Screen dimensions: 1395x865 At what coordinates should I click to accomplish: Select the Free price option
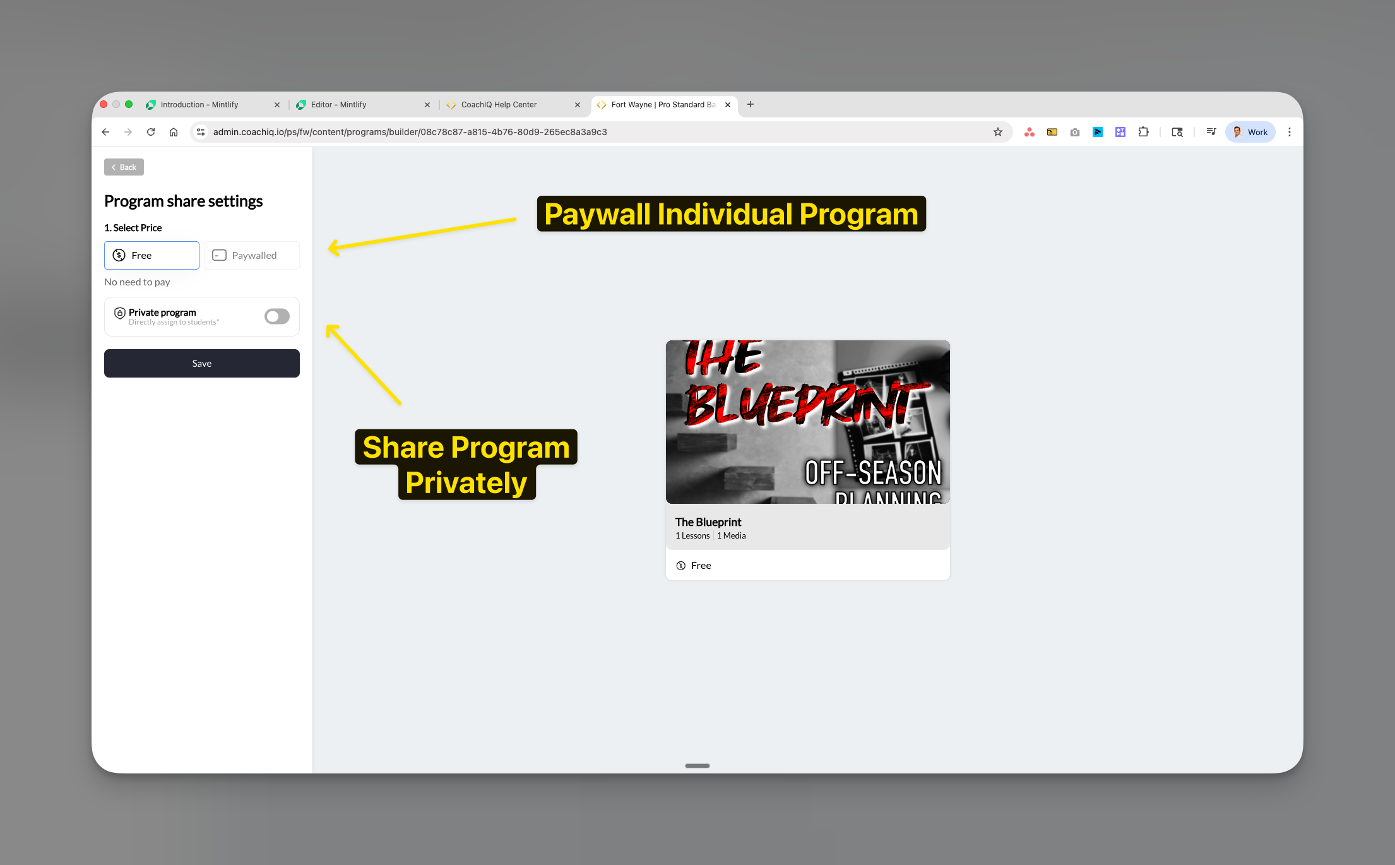(x=151, y=255)
